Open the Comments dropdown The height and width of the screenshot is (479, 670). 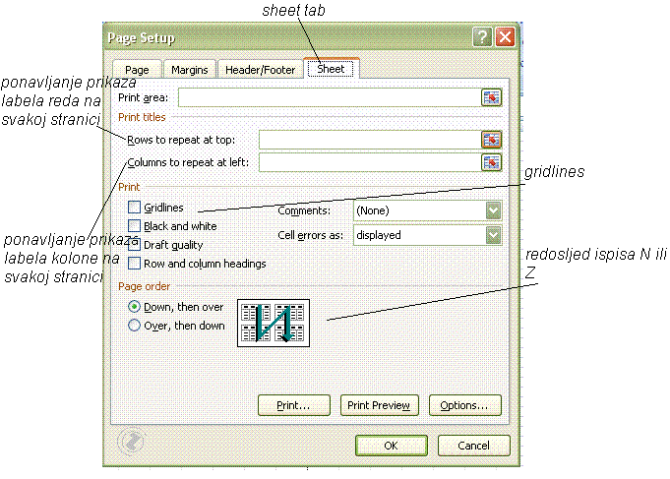(493, 210)
